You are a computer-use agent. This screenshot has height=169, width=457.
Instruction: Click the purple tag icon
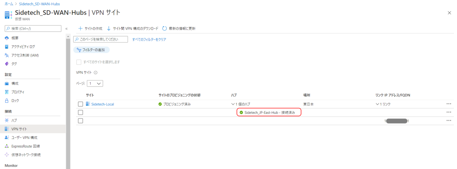coord(7,64)
